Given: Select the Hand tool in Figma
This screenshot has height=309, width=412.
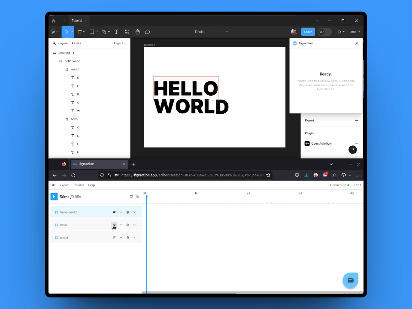Looking at the screenshot, I should click(x=137, y=32).
